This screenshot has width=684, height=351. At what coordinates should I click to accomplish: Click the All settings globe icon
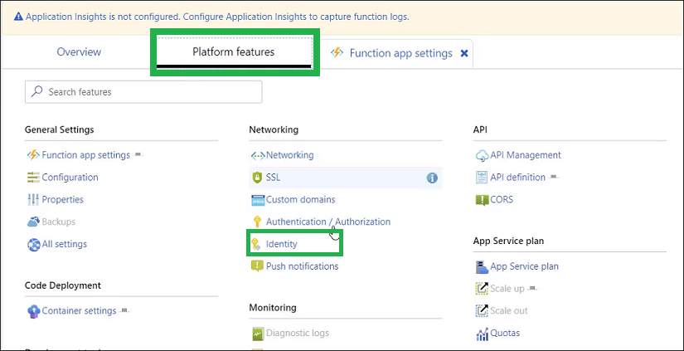click(x=33, y=244)
